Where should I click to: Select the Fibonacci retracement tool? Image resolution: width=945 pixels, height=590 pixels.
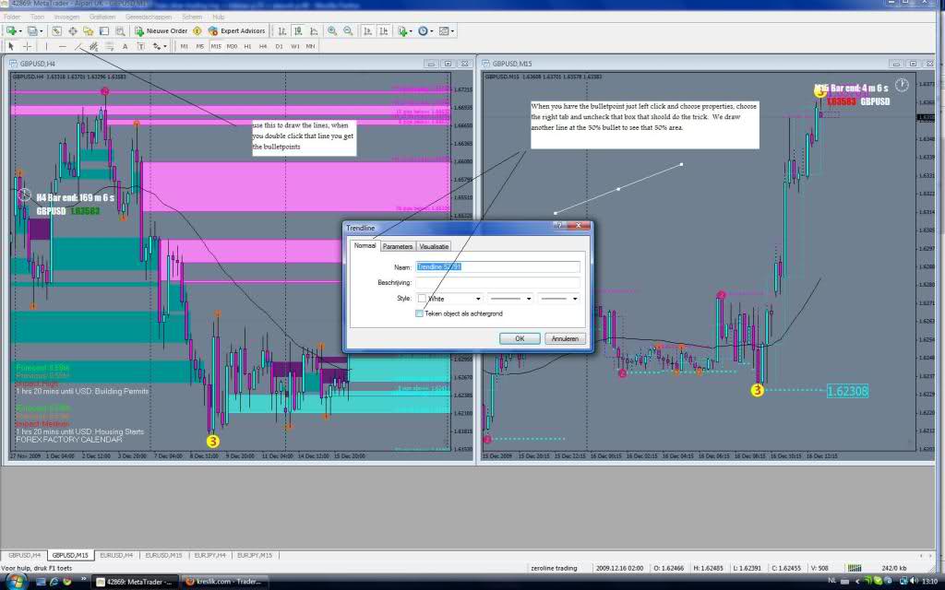pyautogui.click(x=109, y=46)
